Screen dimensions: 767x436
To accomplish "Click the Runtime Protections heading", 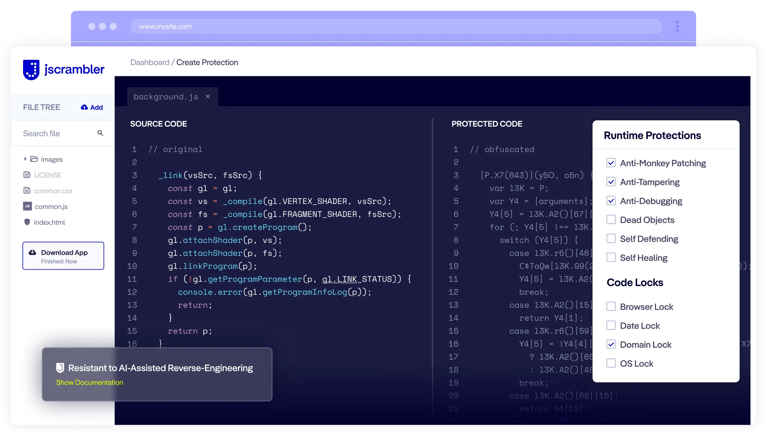I will [x=652, y=135].
